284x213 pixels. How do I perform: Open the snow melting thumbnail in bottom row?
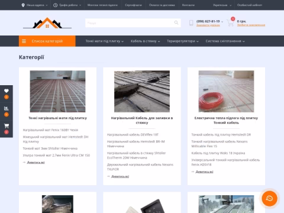226,204
